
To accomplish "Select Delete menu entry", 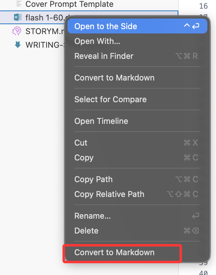I will point(137,231).
